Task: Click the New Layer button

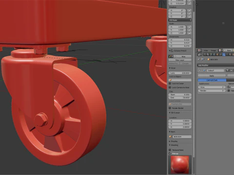Action: [x=180, y=60]
